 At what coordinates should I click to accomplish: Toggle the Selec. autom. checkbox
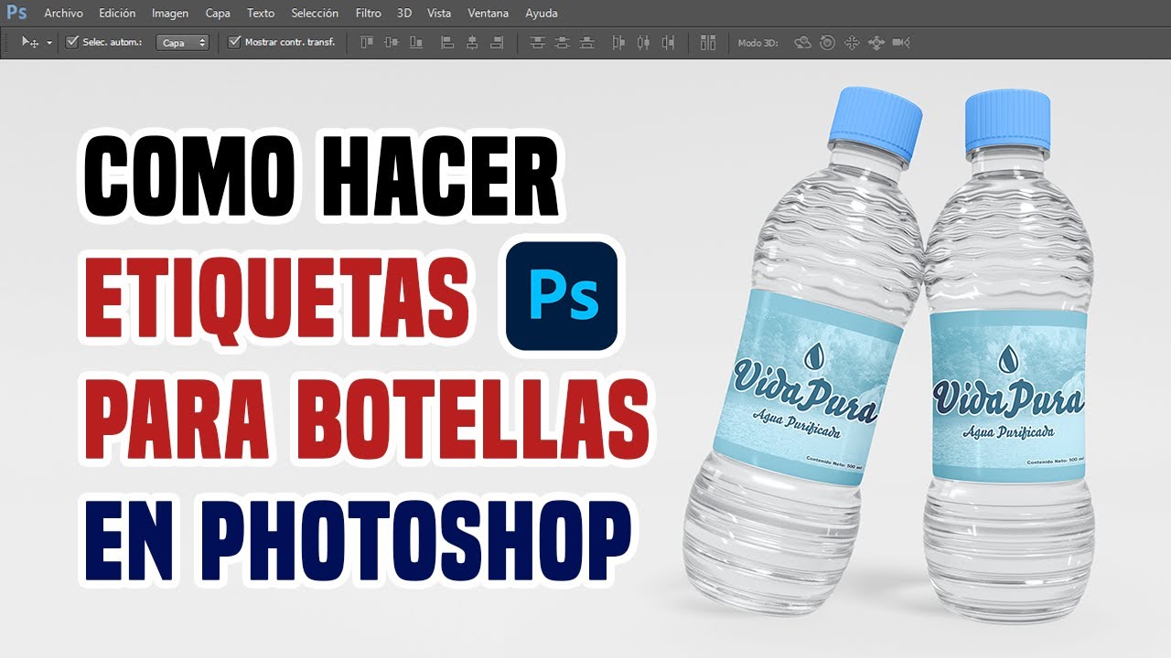(72, 42)
